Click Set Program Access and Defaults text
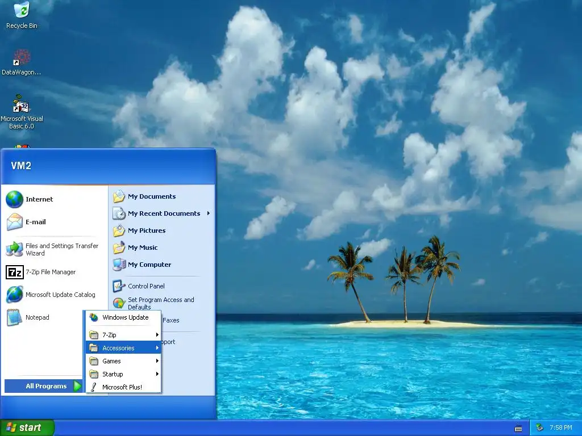Image resolution: width=582 pixels, height=436 pixels. pyautogui.click(x=161, y=303)
